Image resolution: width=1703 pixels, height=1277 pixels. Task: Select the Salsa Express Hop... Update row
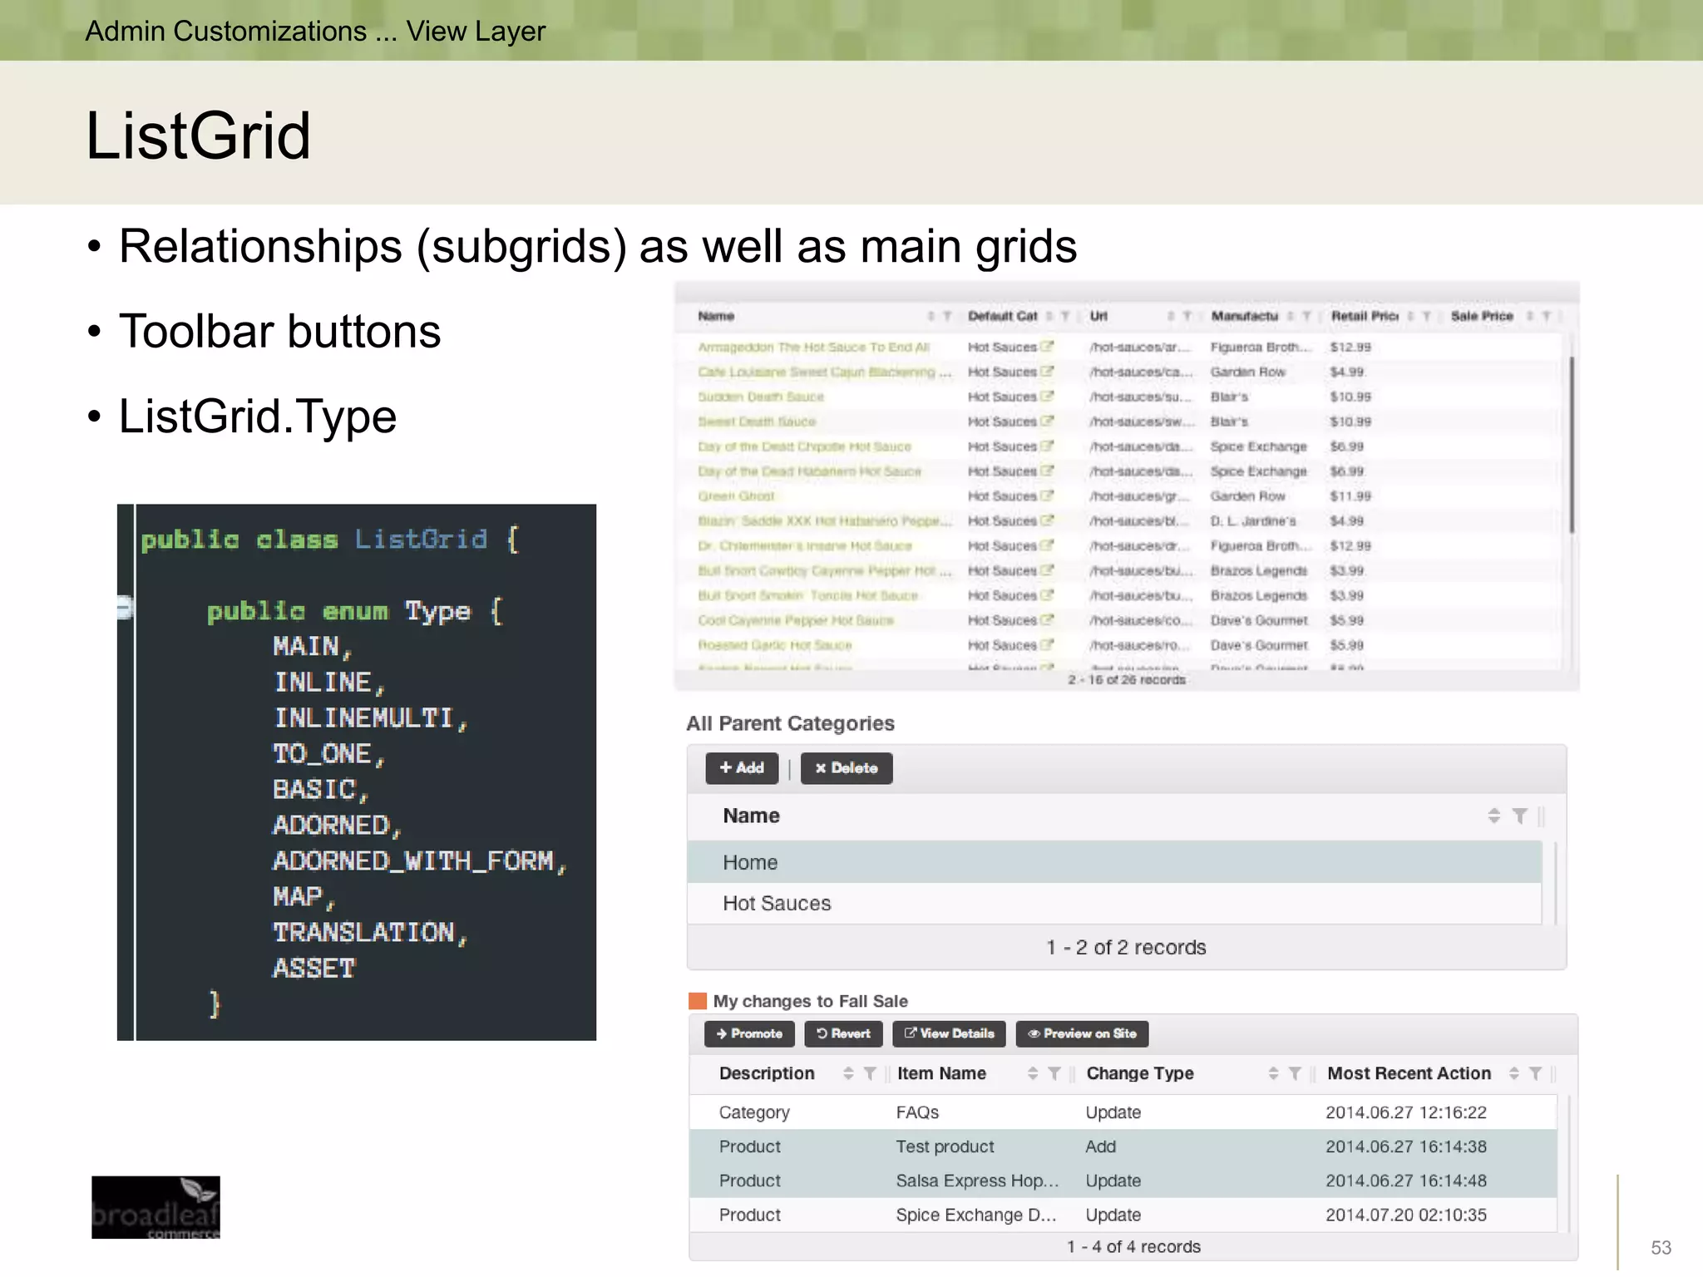(x=1123, y=1181)
